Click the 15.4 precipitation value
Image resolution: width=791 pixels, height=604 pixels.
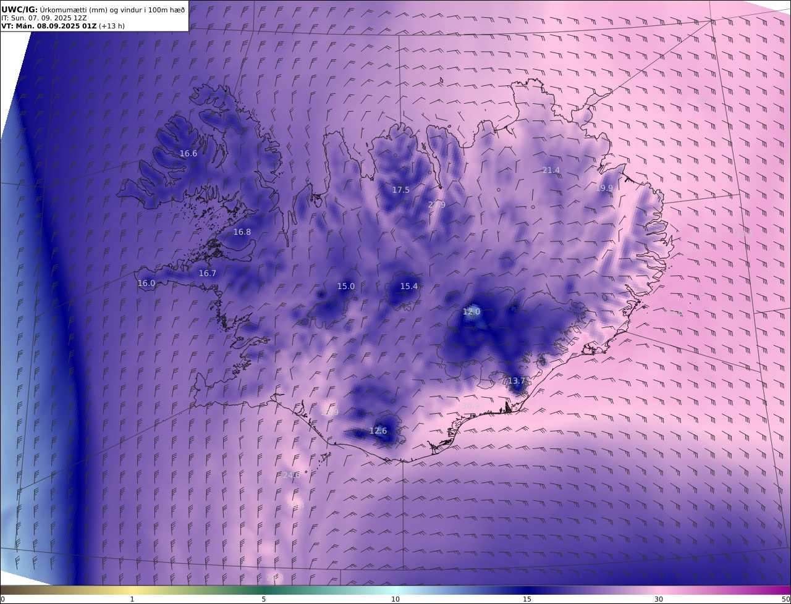pos(409,287)
